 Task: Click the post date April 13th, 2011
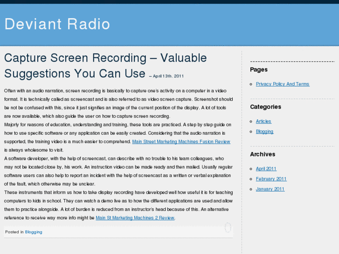coord(168,76)
